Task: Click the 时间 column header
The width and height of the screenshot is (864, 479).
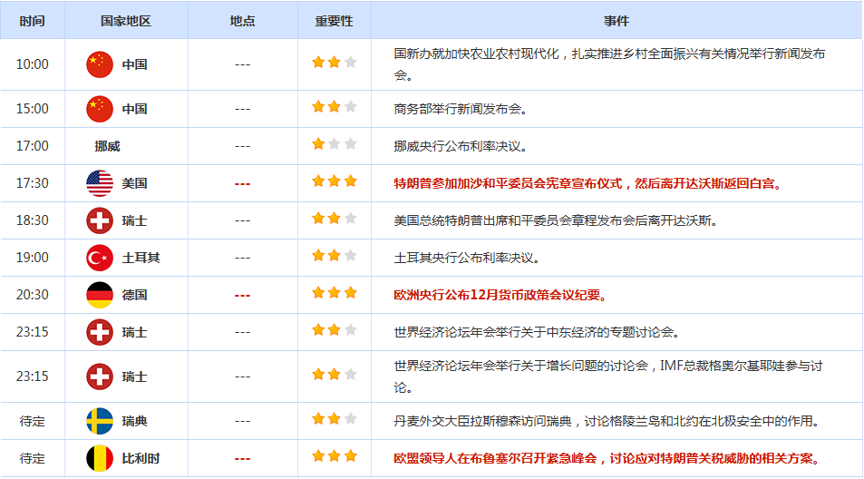Action: click(32, 21)
